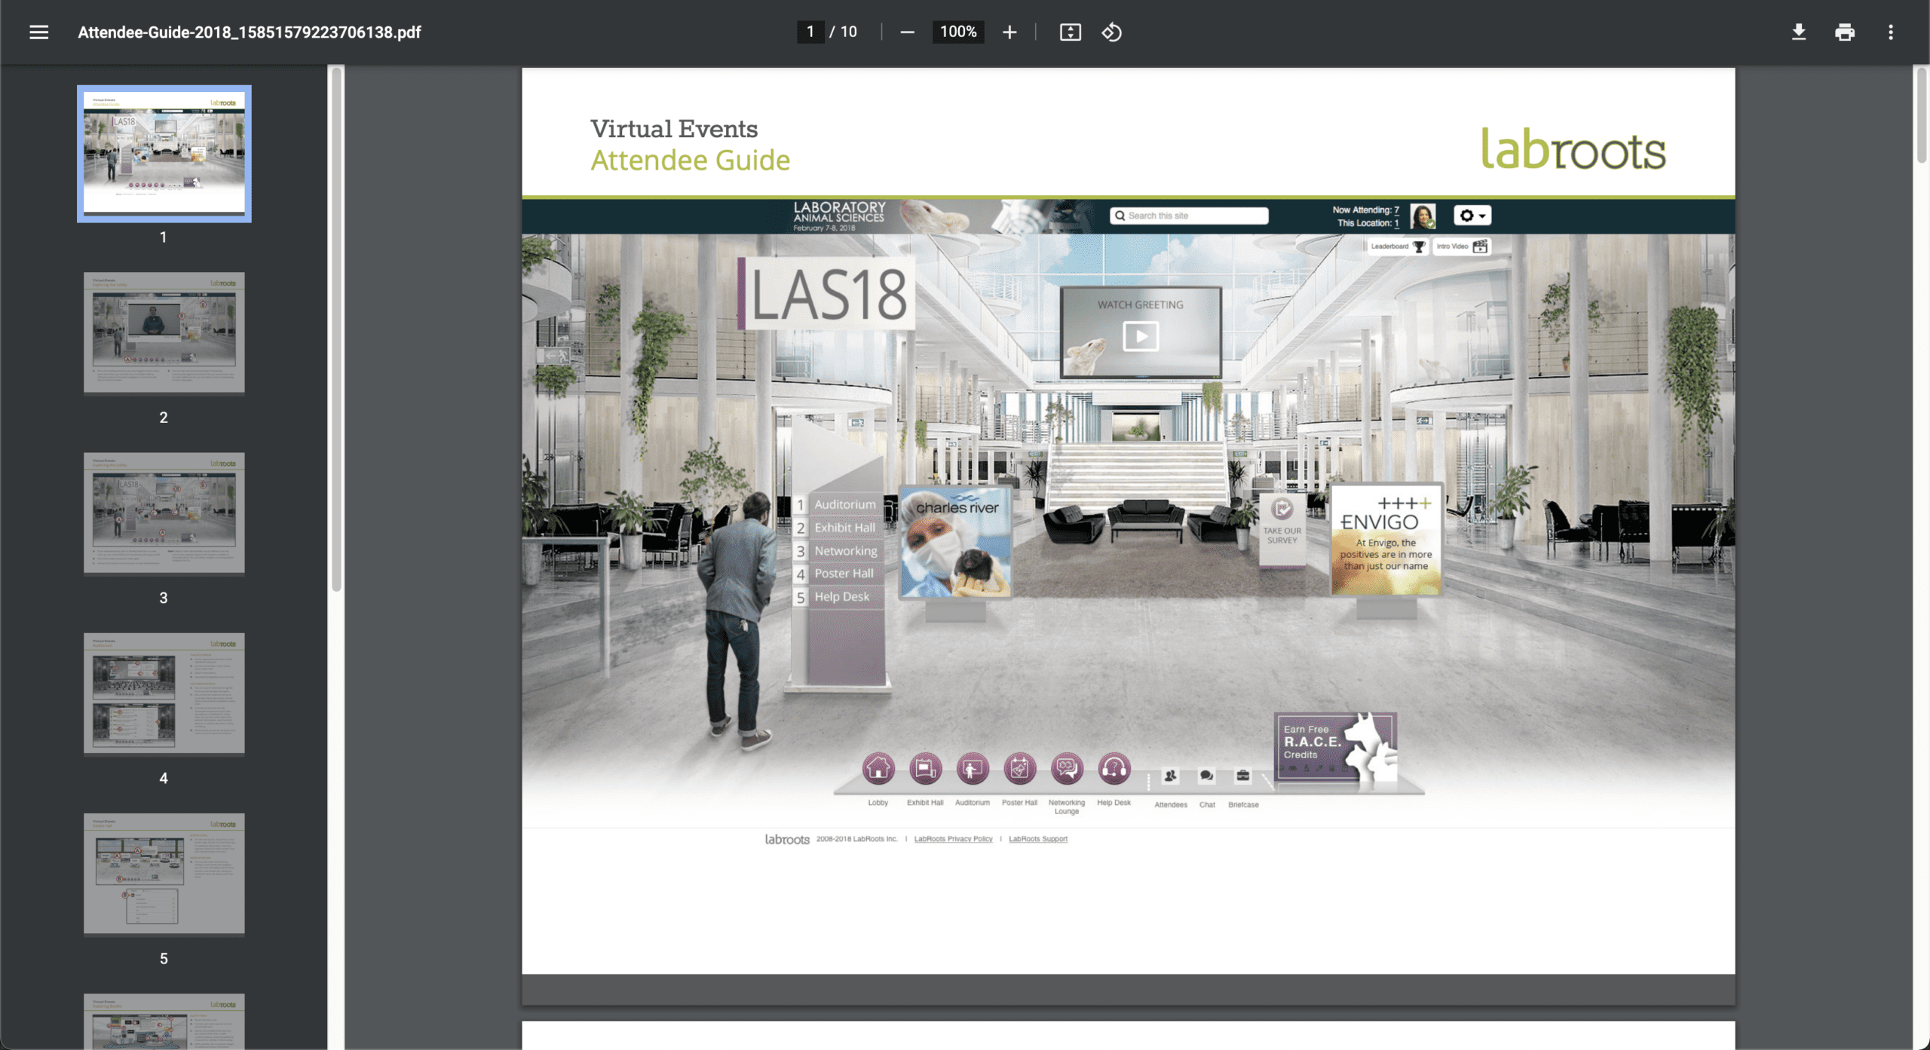Click the thumbnail sidebar scrollbar
Viewport: 1930px width, 1050px height.
(x=337, y=329)
